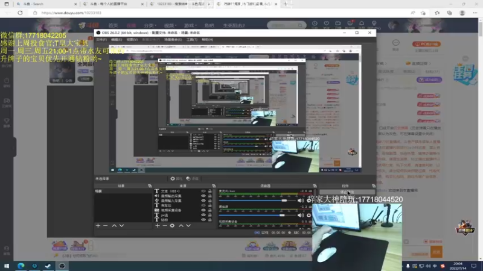Pop out the Controls dock panel
The image size is (483, 271).
coord(374,186)
